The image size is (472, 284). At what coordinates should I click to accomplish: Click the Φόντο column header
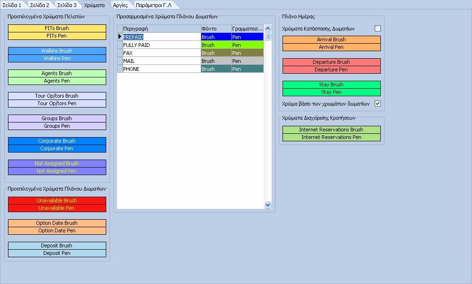click(216, 29)
